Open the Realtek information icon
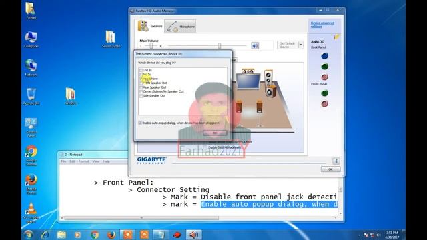427x240 pixels. tap(336, 161)
